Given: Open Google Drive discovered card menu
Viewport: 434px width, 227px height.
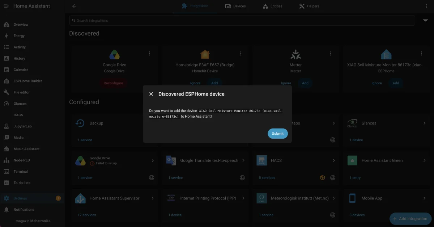Looking at the screenshot, I should pos(149,54).
